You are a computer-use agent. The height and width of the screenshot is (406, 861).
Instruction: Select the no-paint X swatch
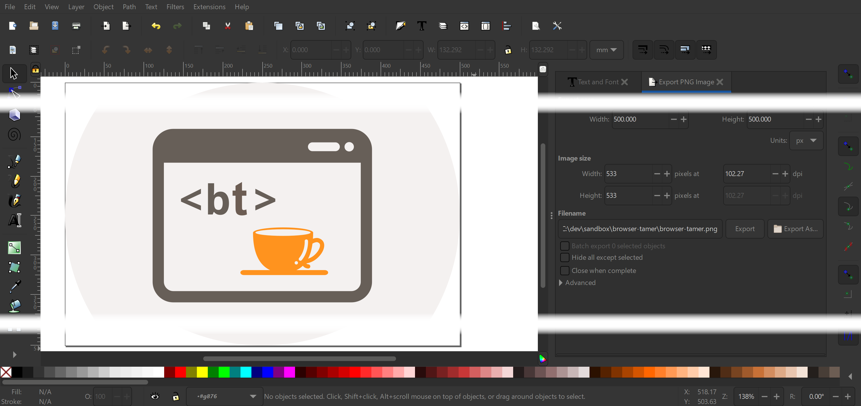click(6, 372)
